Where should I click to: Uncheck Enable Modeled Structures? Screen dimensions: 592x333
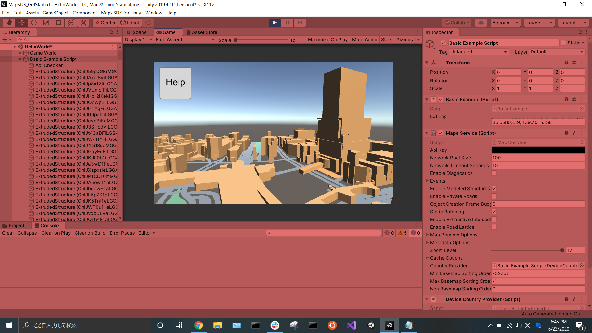coord(494,189)
